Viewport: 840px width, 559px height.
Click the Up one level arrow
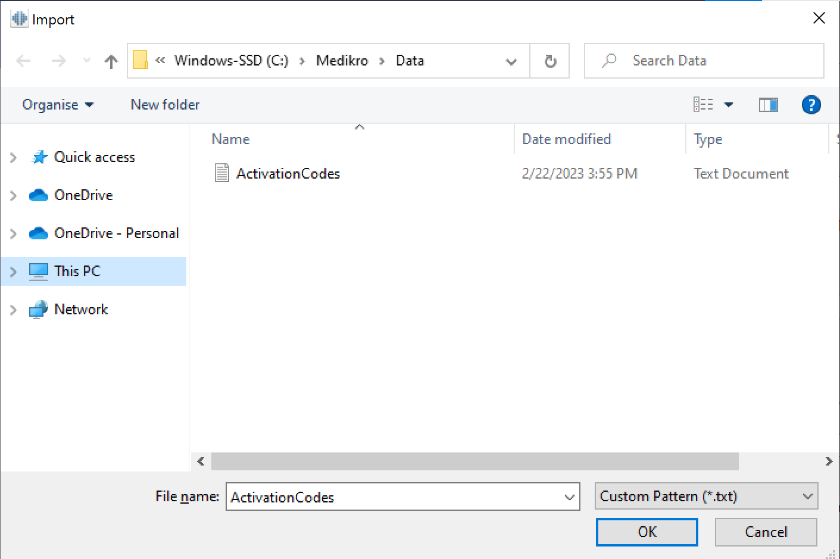click(111, 61)
